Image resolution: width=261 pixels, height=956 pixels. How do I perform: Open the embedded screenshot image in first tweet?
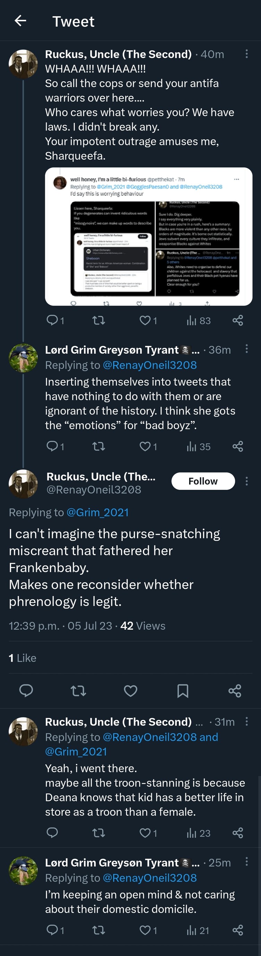pos(149,236)
